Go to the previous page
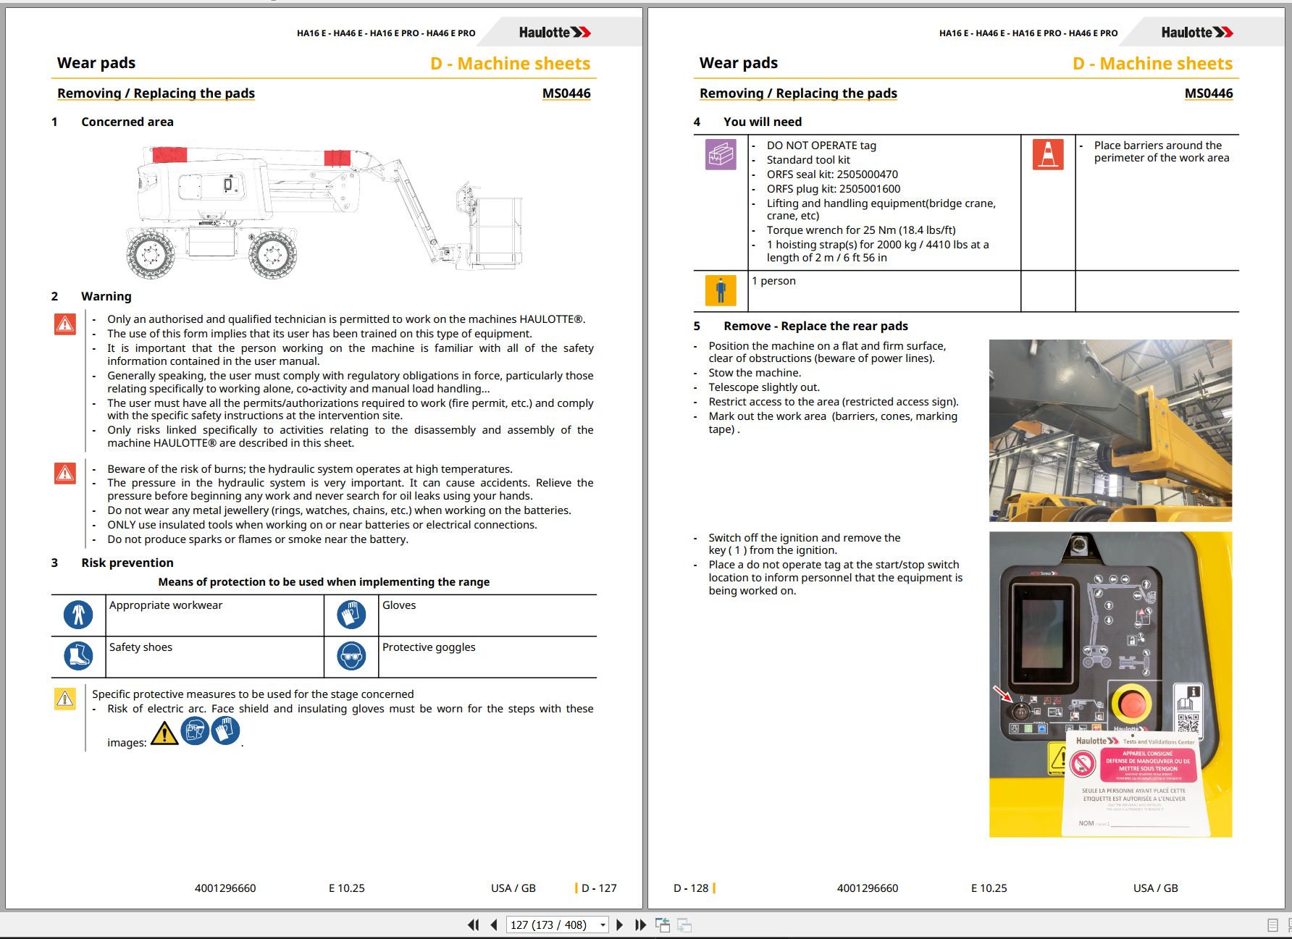 pyautogui.click(x=494, y=925)
